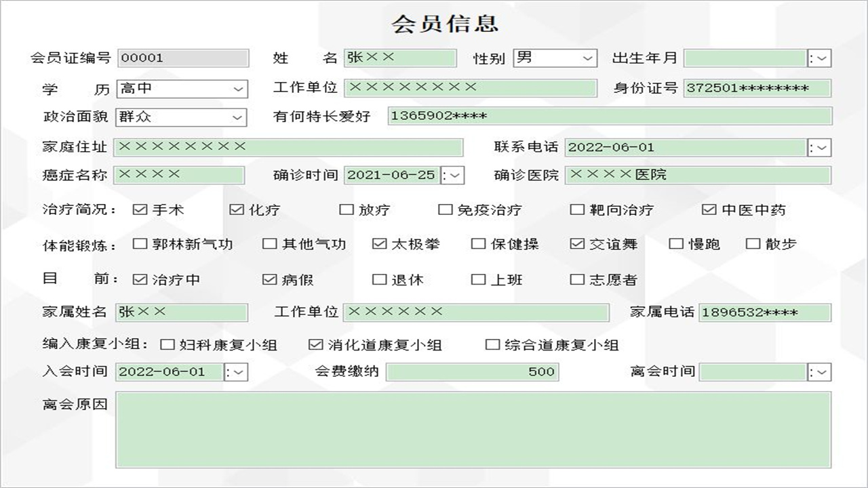Open the 政治面貌 dropdown list

click(236, 118)
